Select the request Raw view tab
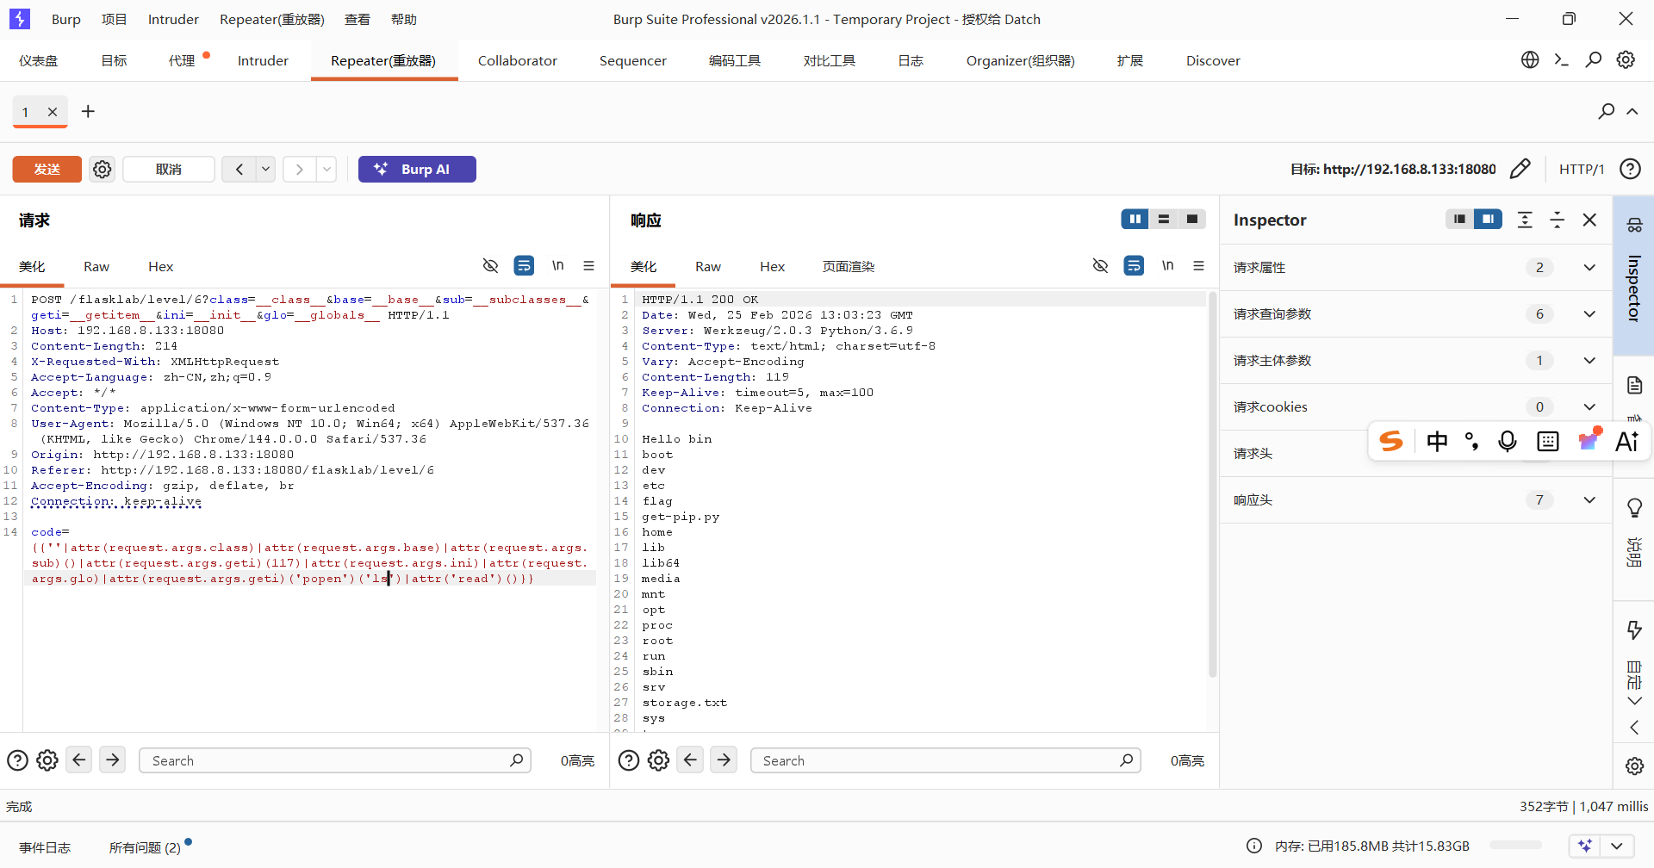 coord(96,267)
